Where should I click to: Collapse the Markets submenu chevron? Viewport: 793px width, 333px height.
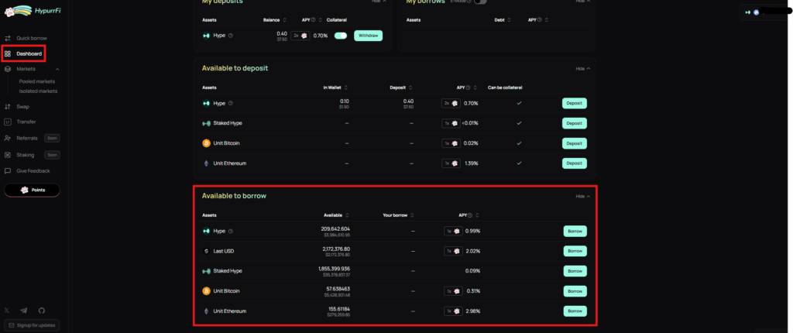click(x=57, y=70)
